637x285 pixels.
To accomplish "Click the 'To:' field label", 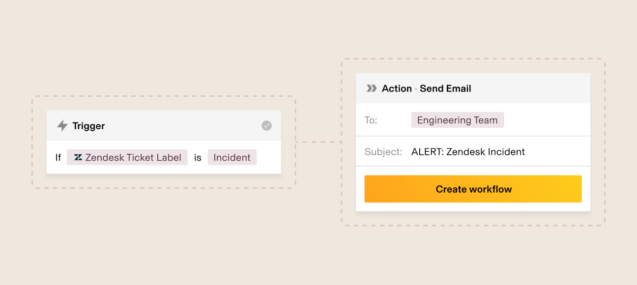I will point(371,120).
